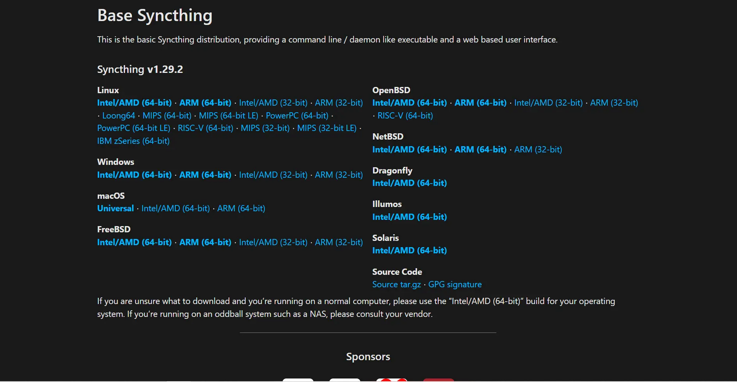737x382 pixels.
Task: Download Linux Intel/AMD (64-bit) build
Action: (x=134, y=103)
